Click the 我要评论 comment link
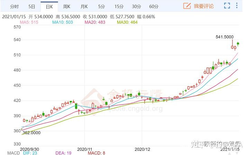The width and height of the screenshot is (249, 155). [204, 6]
